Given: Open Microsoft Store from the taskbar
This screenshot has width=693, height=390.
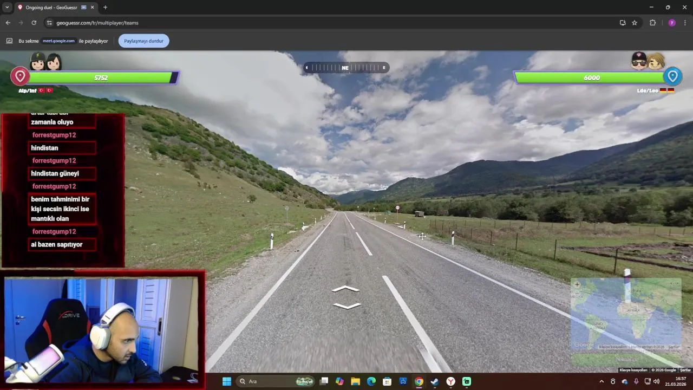Looking at the screenshot, I should click(x=387, y=381).
